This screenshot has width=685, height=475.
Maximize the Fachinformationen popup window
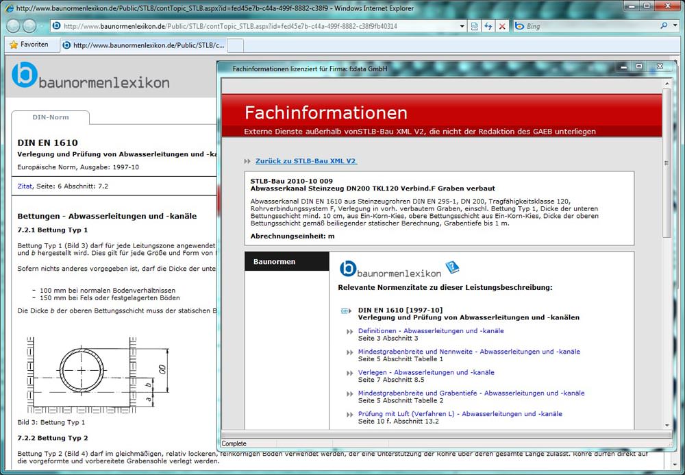tap(639, 66)
